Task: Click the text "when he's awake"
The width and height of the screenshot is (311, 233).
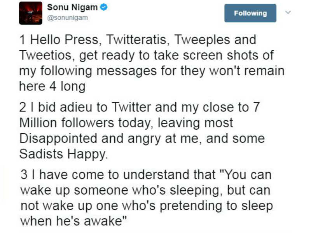Action: 74,221
